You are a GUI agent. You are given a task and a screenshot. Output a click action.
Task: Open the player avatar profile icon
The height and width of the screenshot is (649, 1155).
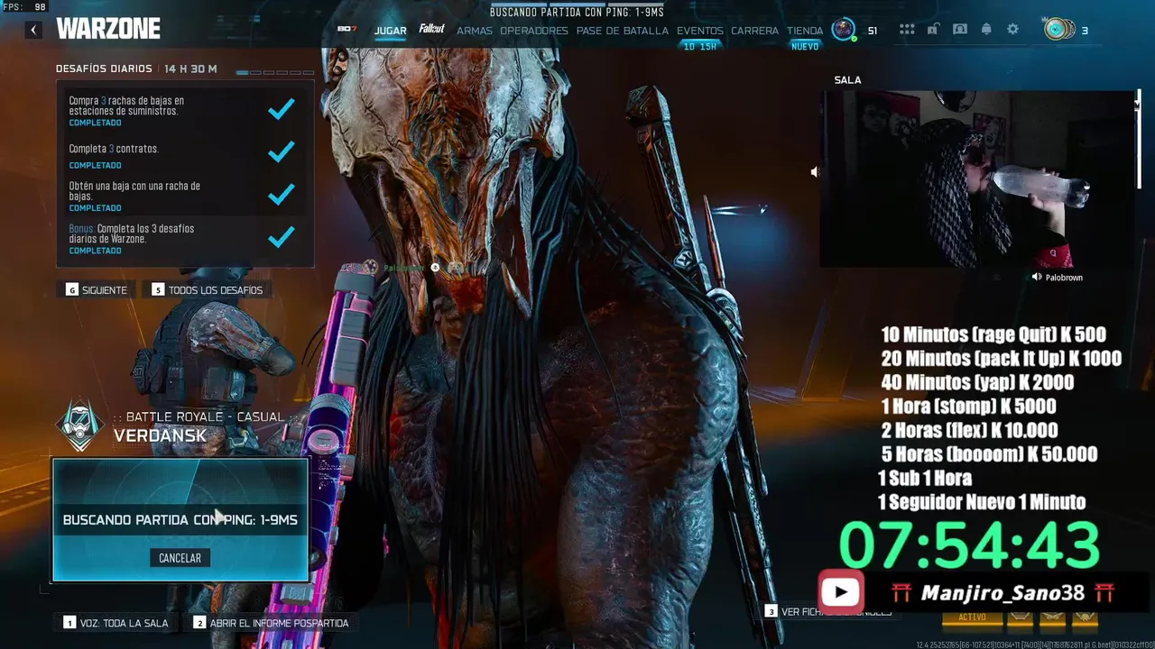click(x=843, y=30)
